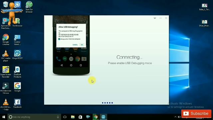This screenshot has width=213, height=120.
Task: Click Please enable USB Debugging mode text
Action: coord(130,63)
